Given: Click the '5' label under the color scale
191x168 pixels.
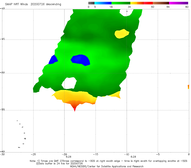Looking at the screenshot, I should [95, 7].
